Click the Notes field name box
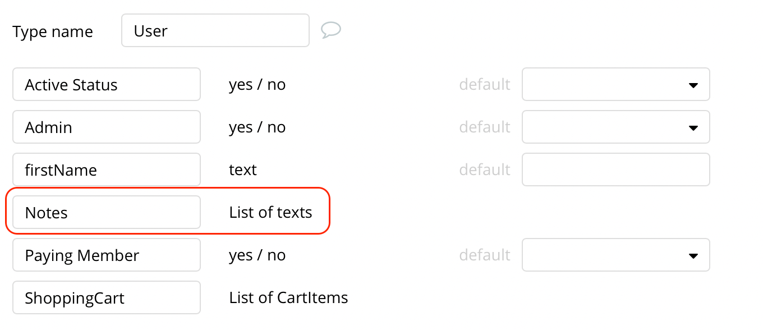763x330 pixels. tap(107, 212)
